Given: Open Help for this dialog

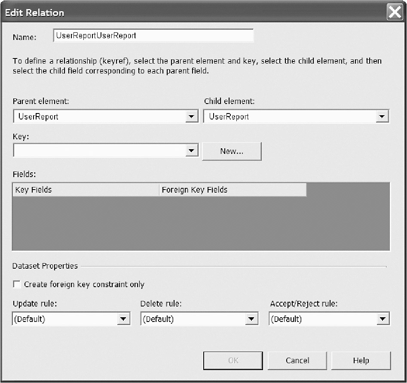Looking at the screenshot, I should (361, 361).
